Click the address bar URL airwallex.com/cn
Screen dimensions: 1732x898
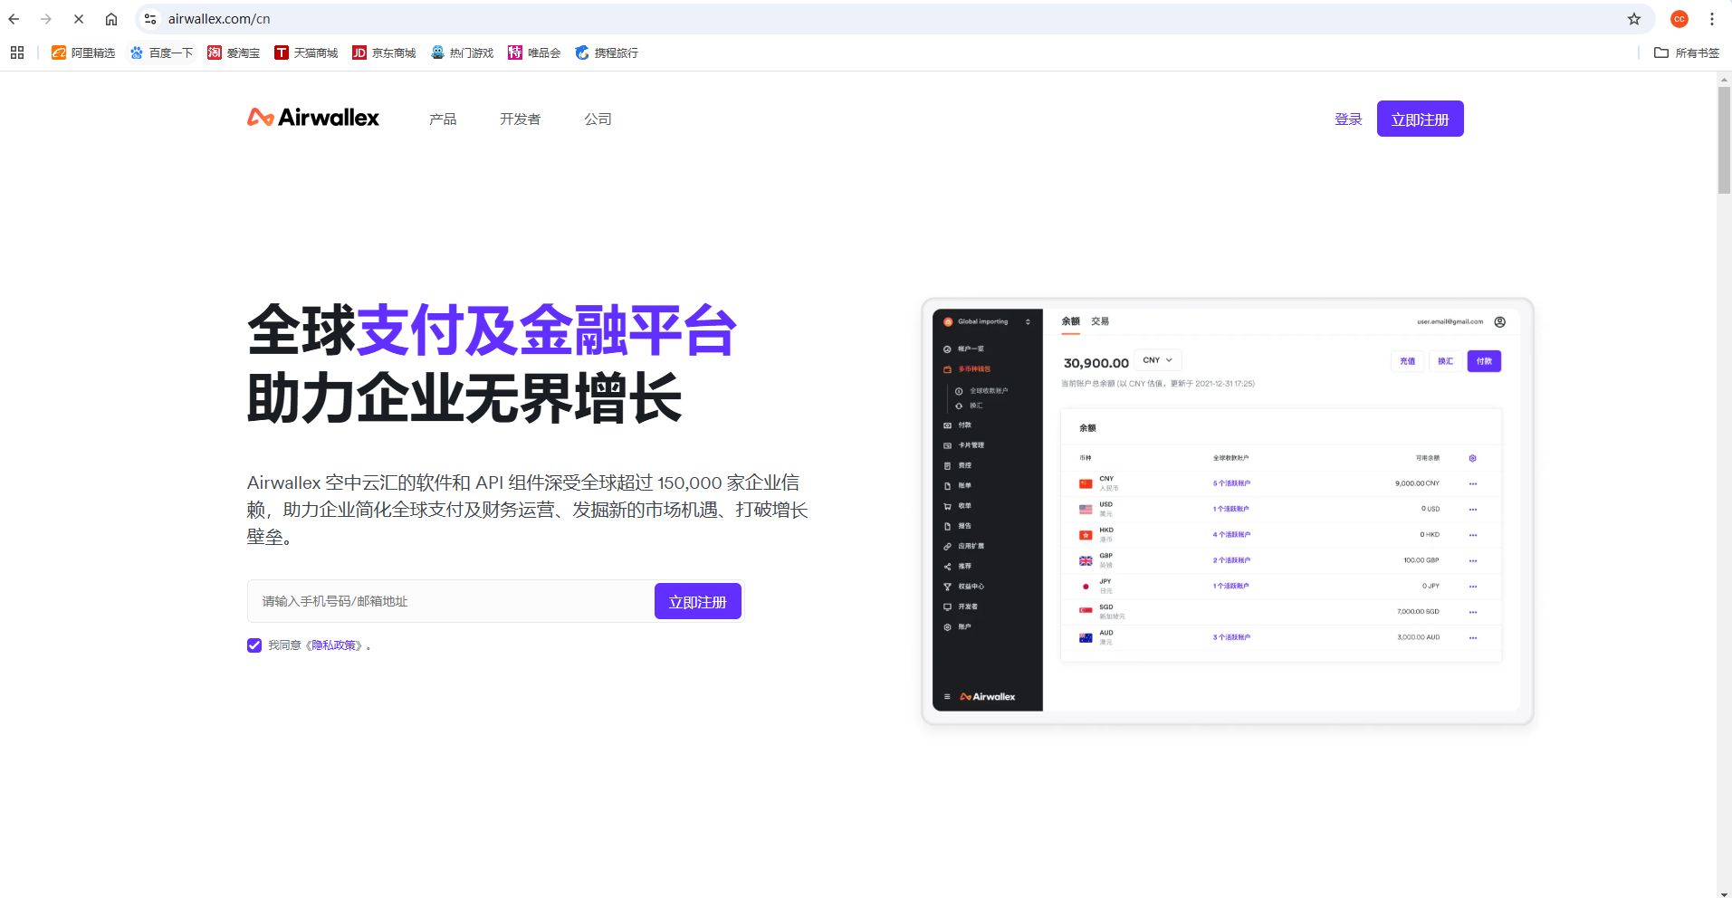coord(219,18)
